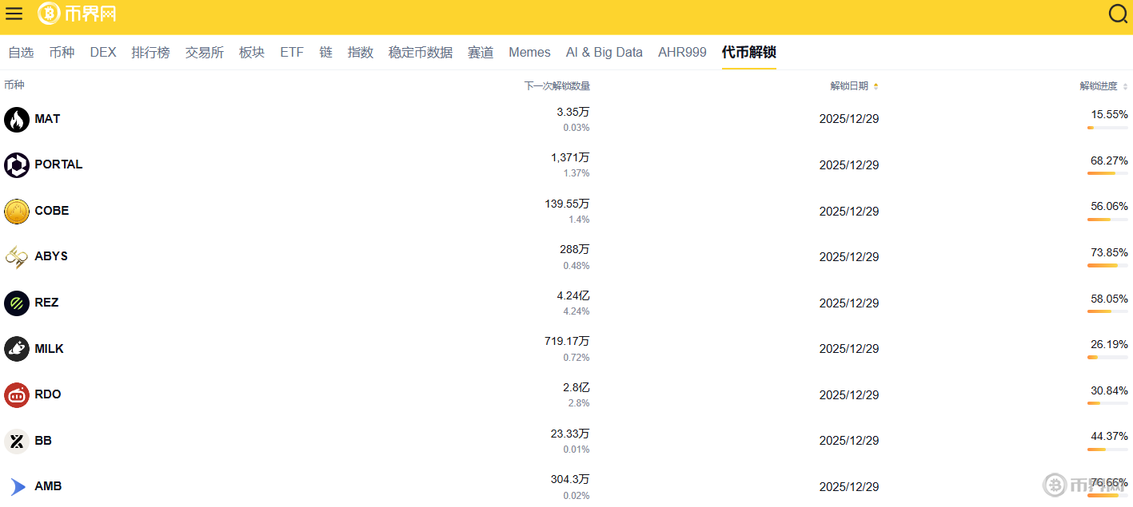Screen dimensions: 1133x507
Task: Open the ABYS coin icon
Action: (16, 256)
